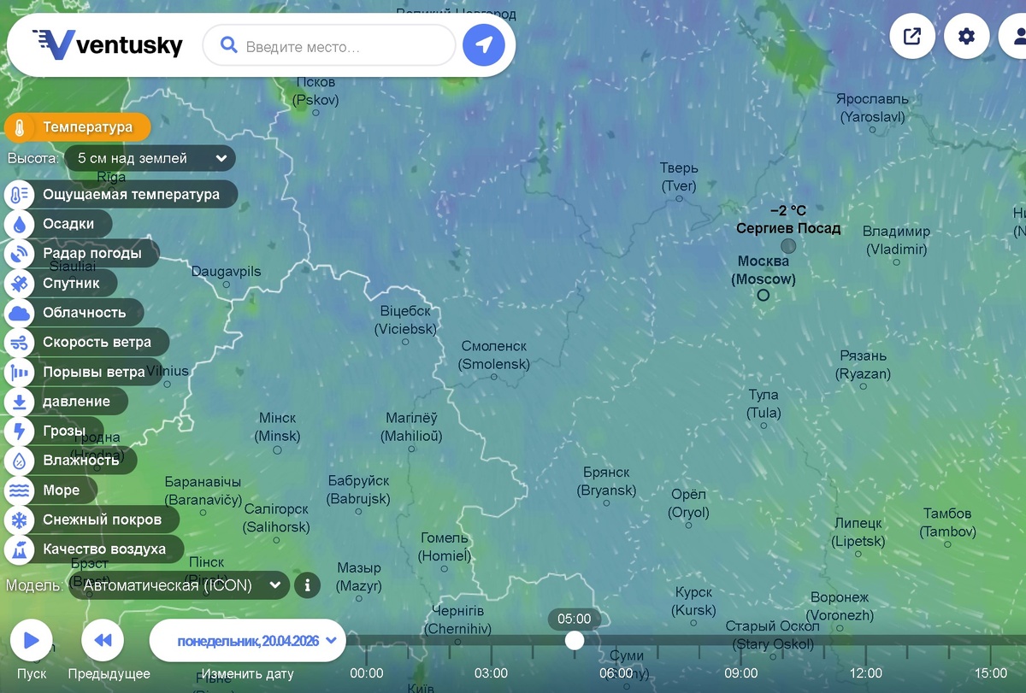Click the Температура thermometer icon
The height and width of the screenshot is (693, 1026).
point(18,128)
